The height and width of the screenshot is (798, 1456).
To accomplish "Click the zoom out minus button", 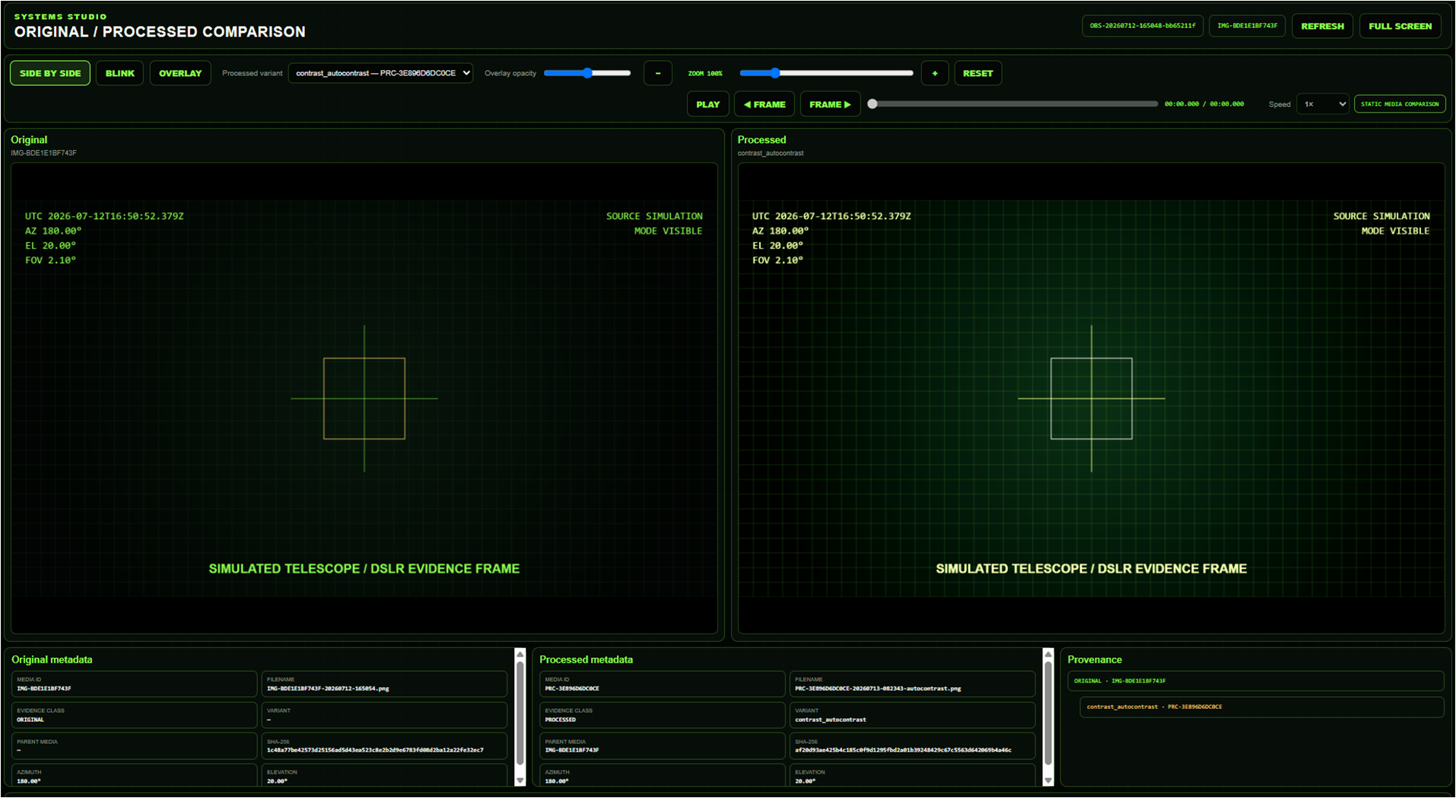I will pyautogui.click(x=658, y=73).
